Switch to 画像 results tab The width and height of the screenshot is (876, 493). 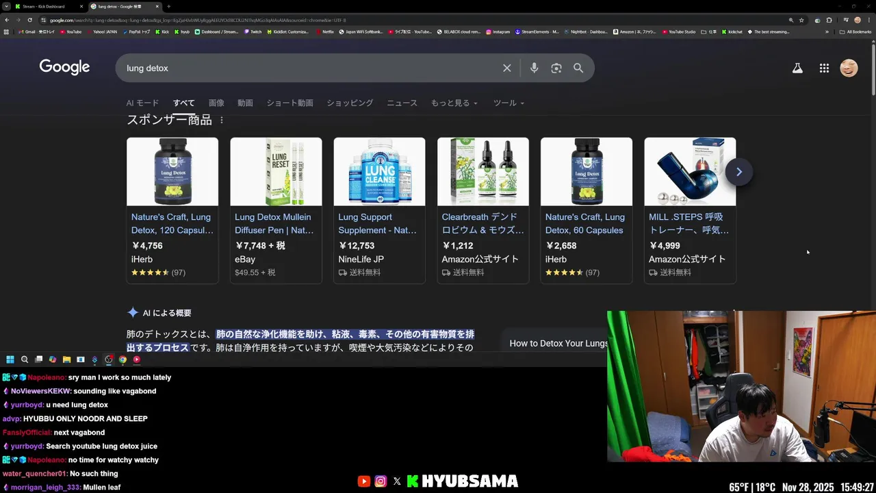pos(216,103)
